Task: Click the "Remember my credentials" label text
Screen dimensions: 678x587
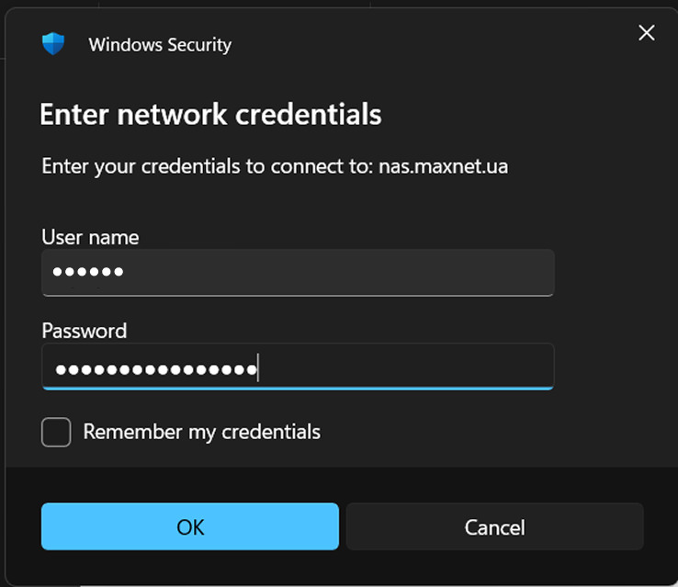Action: click(x=201, y=432)
